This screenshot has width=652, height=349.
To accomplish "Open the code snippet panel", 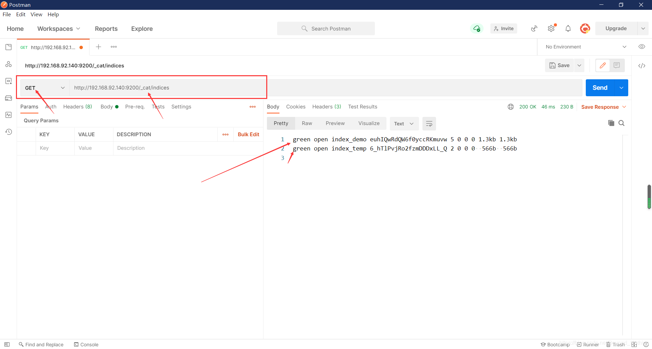I will click(642, 66).
